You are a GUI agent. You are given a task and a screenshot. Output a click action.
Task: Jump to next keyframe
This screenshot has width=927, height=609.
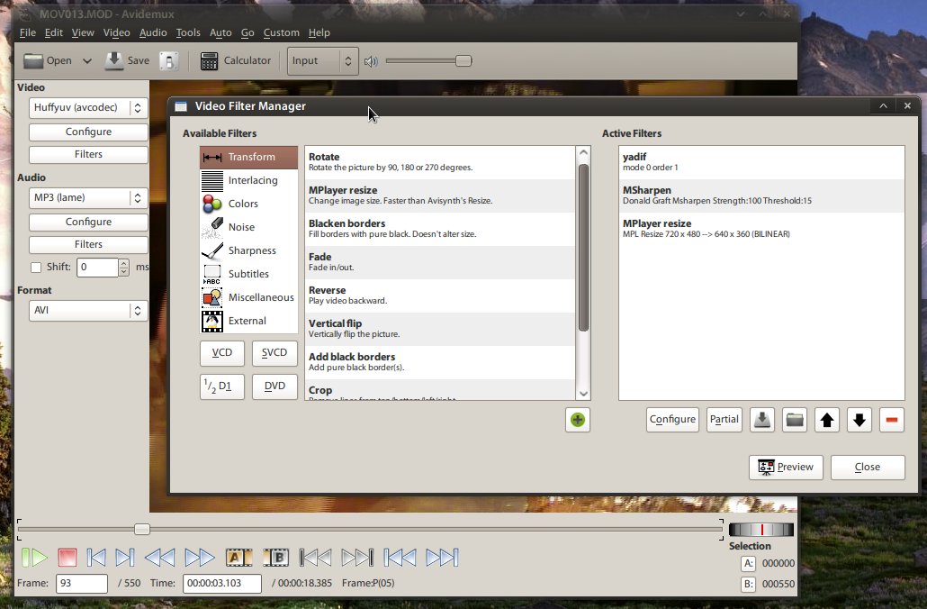click(x=200, y=558)
